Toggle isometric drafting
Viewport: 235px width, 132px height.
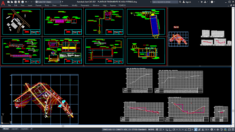[x=180, y=129]
